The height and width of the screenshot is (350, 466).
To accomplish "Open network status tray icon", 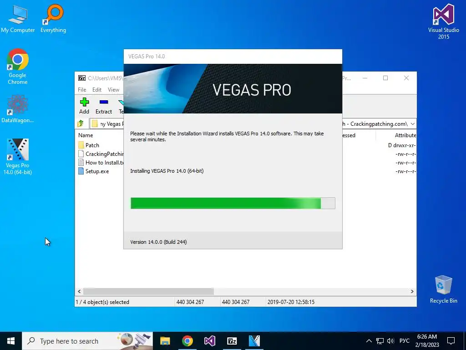I will pyautogui.click(x=380, y=341).
